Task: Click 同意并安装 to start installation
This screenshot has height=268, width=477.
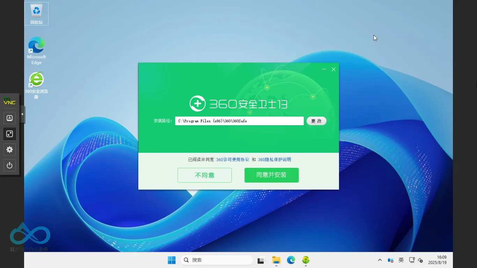Action: tap(272, 175)
